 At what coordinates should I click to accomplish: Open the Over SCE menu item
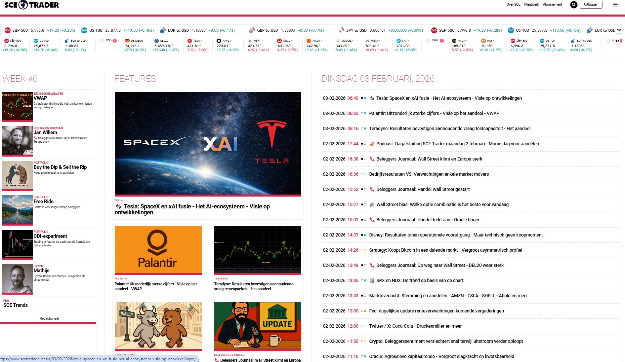[513, 5]
